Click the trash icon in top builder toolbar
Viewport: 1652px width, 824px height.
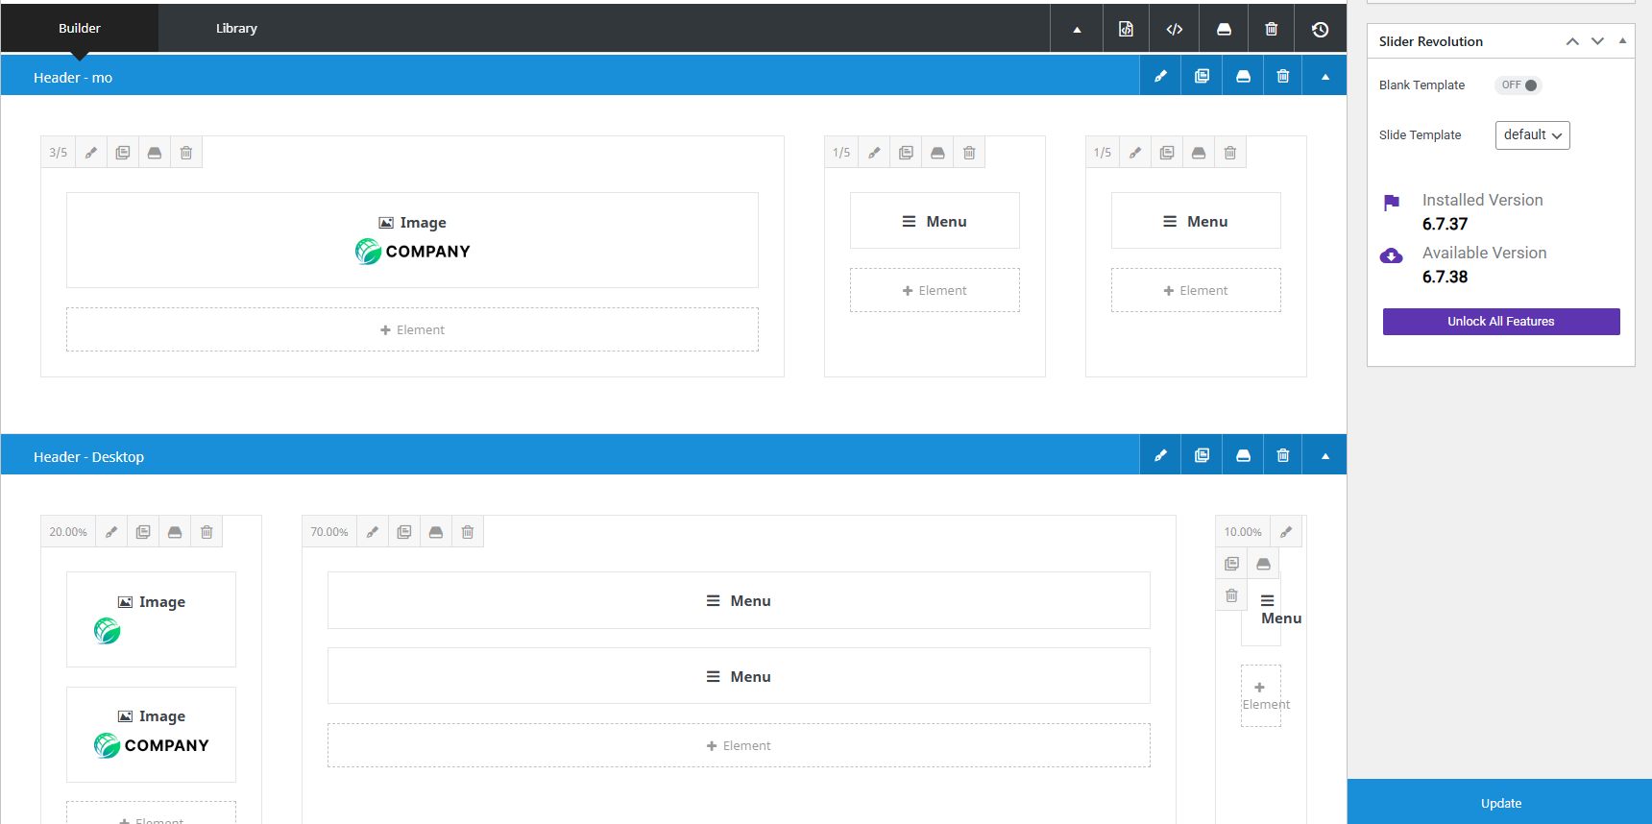[x=1271, y=29]
